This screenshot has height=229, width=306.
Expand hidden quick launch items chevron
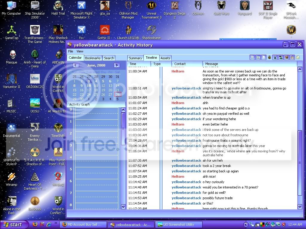(56, 223)
